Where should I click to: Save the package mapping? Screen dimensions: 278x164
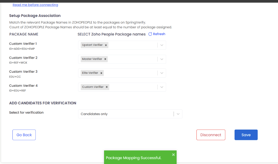click(246, 135)
